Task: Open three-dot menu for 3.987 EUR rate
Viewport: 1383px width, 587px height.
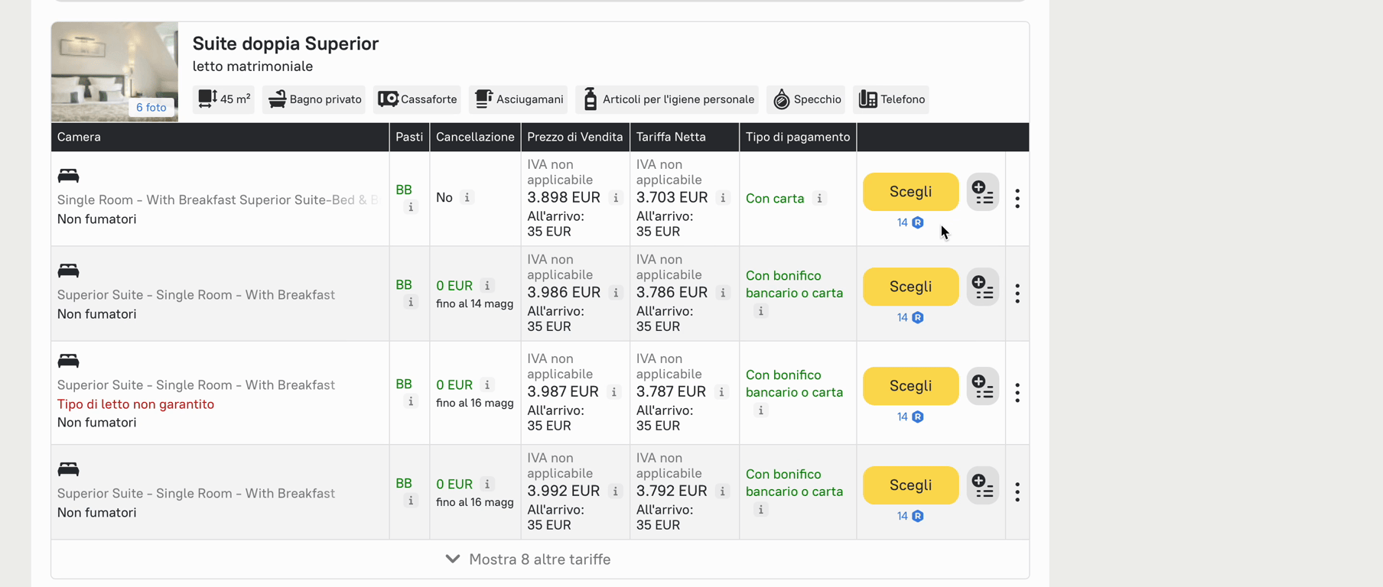Action: [1017, 393]
